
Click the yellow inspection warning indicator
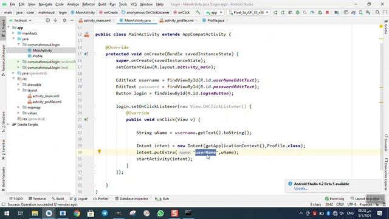381,26
